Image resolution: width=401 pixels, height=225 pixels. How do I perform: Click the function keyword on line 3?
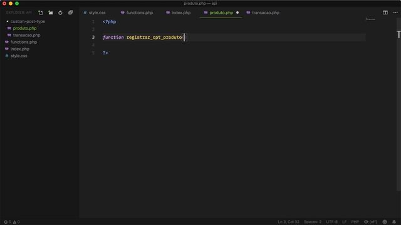click(113, 37)
